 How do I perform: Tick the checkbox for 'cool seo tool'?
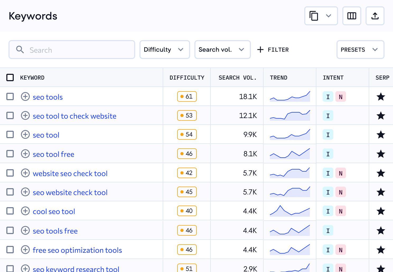(10, 211)
